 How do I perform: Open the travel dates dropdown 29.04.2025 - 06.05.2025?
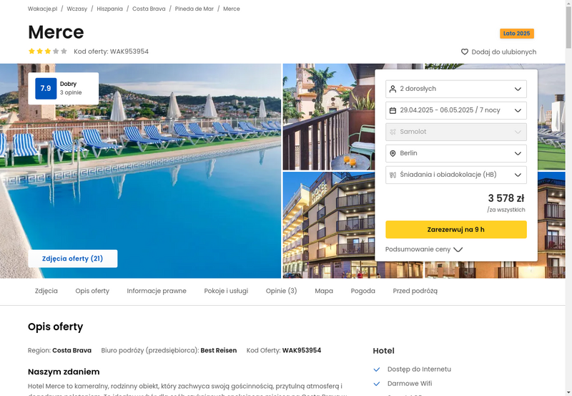coord(456,110)
